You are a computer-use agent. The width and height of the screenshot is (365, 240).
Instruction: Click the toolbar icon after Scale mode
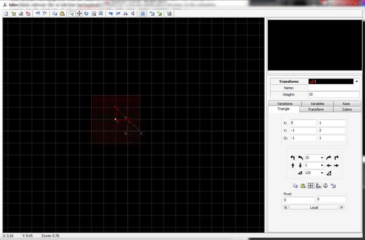101,13
